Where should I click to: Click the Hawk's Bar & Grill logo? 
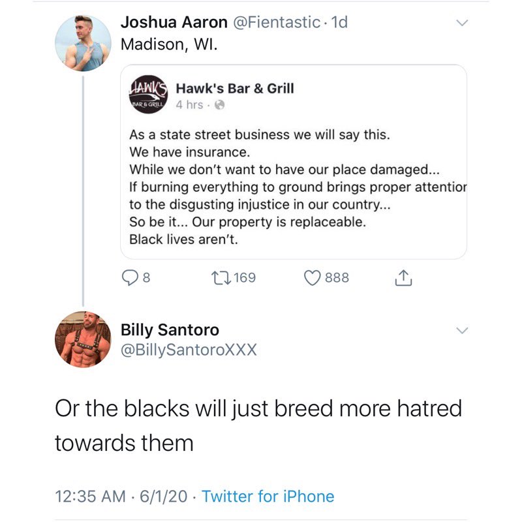[150, 96]
